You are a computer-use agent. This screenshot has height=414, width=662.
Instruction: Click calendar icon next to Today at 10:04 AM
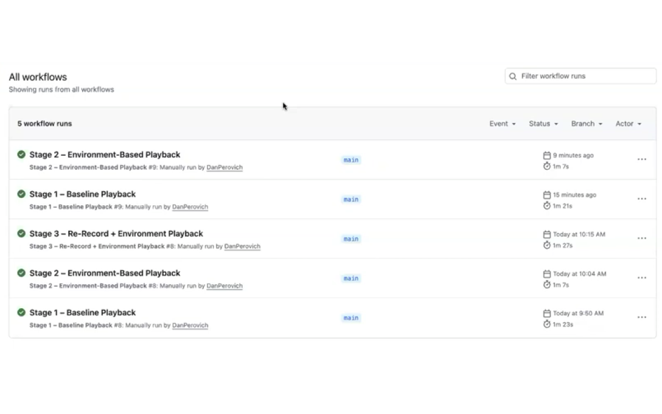547,274
